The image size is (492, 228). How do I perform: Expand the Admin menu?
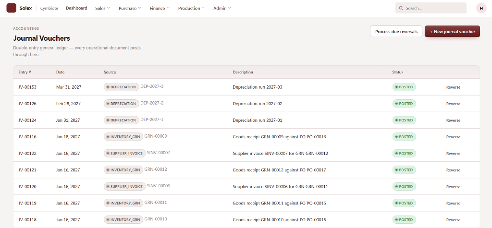point(222,8)
